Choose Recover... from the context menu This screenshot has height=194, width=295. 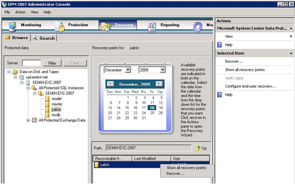coord(175,174)
